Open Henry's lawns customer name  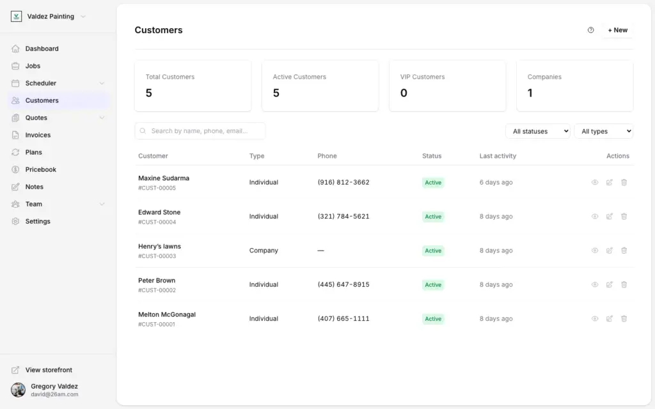(159, 247)
